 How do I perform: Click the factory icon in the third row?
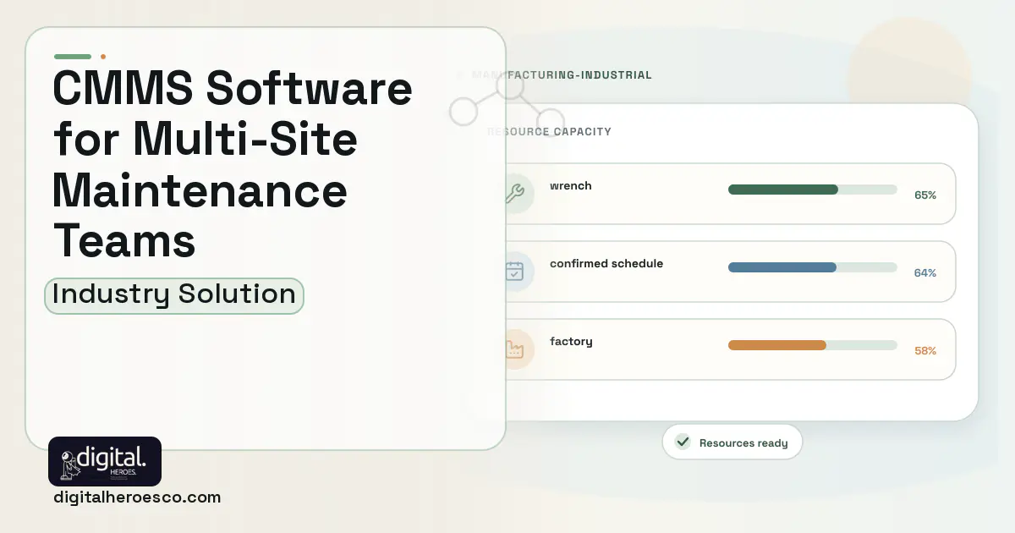pos(514,349)
